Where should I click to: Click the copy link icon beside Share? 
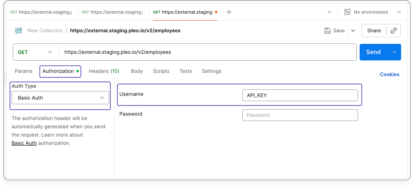394,31
